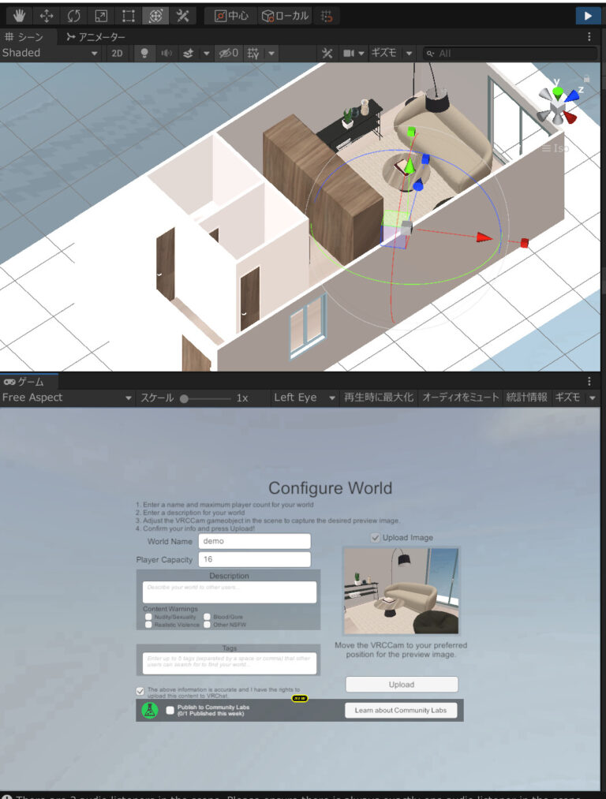The image size is (606, 799).
Task: Click the Upload button
Action: tap(401, 684)
